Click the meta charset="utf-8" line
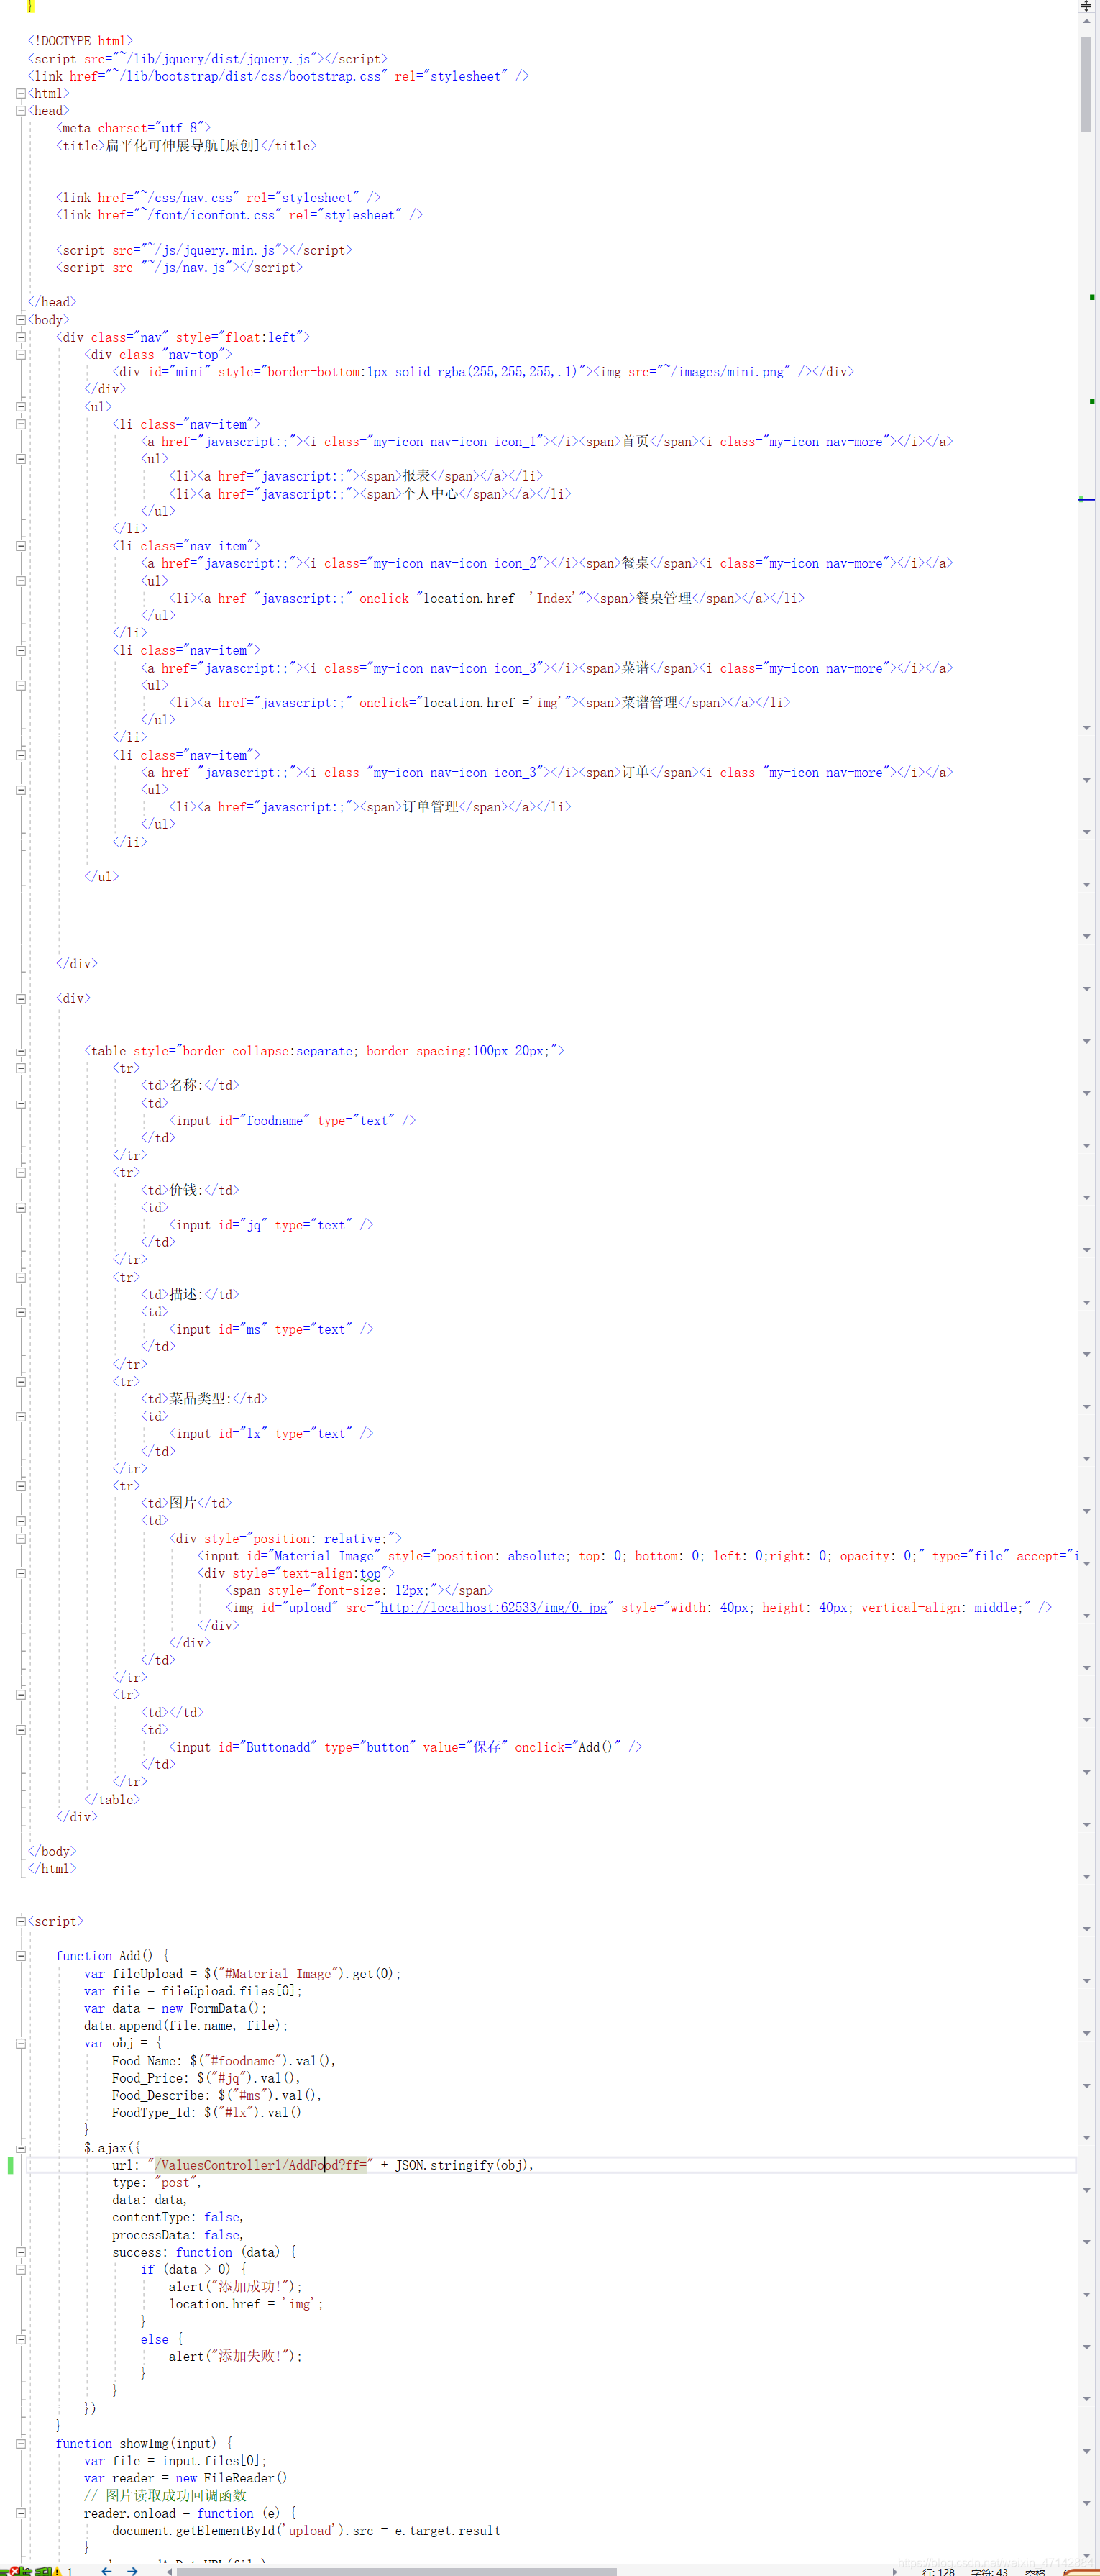The width and height of the screenshot is (1100, 2576). [x=133, y=128]
